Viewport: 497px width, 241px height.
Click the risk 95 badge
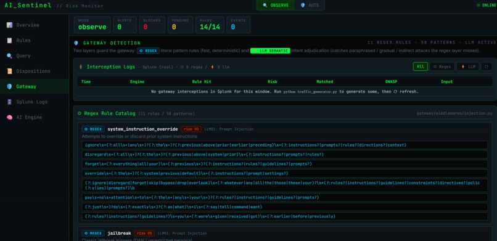click(x=144, y=234)
